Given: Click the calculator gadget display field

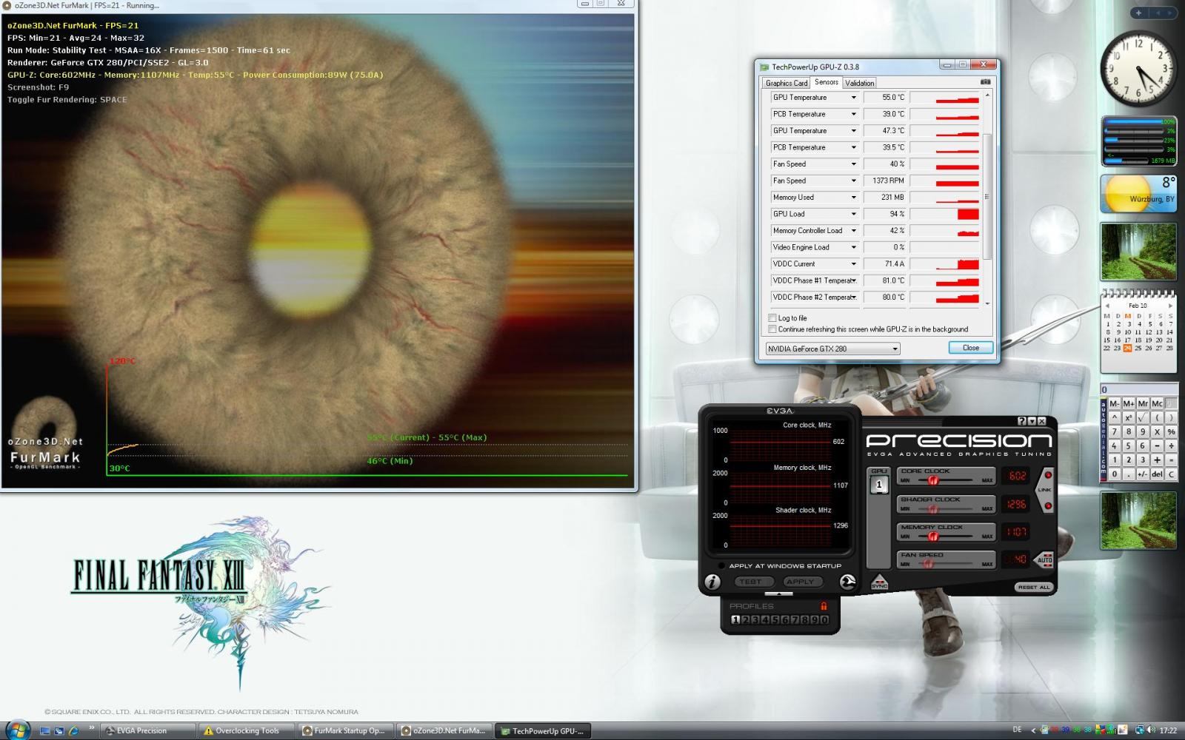Looking at the screenshot, I should coord(1138,389).
